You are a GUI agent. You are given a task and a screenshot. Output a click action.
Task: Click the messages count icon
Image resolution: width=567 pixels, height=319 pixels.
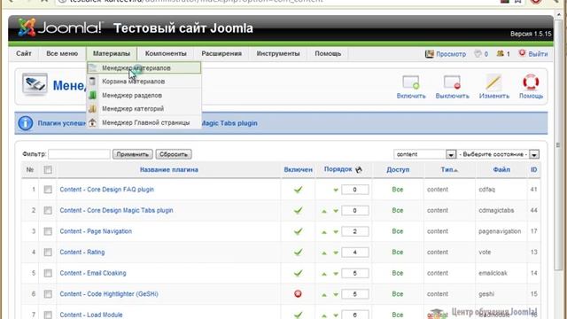coord(478,54)
